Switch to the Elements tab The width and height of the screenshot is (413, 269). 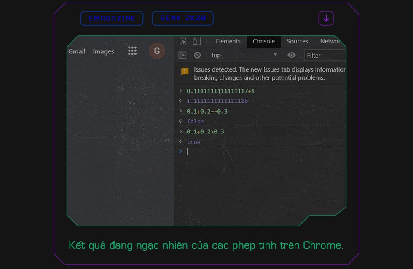[228, 41]
